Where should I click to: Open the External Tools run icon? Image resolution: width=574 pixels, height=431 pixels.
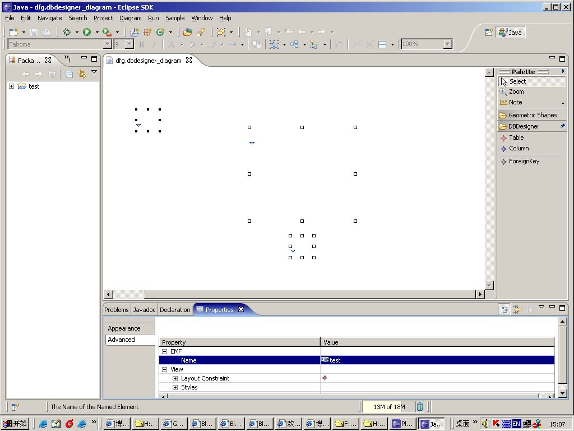(x=107, y=32)
